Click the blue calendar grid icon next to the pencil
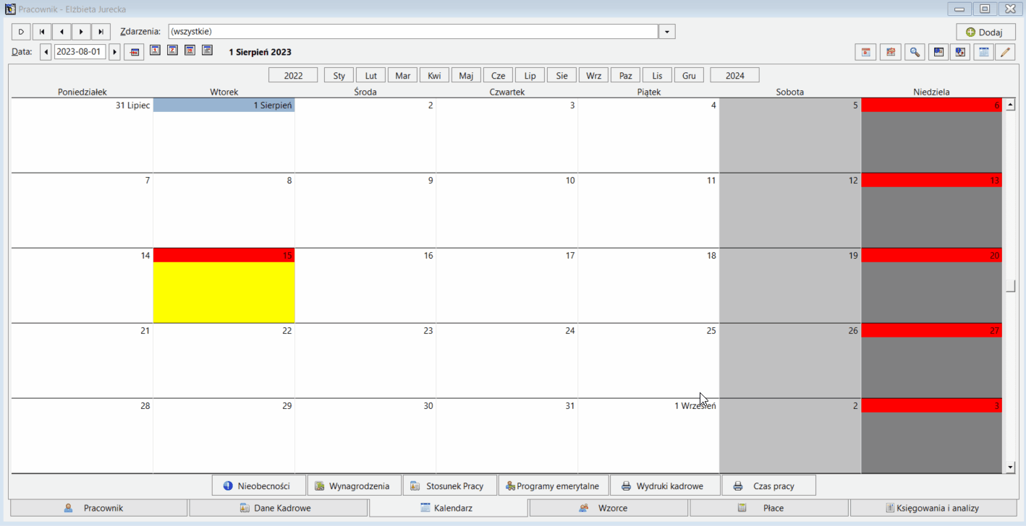Viewport: 1026px width, 526px height. tap(983, 52)
